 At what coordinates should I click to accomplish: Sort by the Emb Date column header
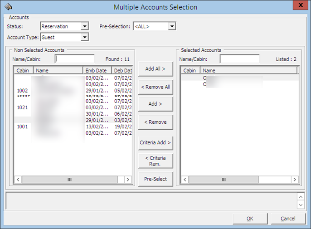(97, 70)
